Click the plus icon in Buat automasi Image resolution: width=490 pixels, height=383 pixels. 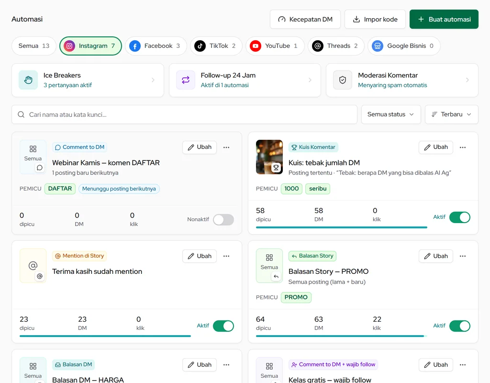421,19
